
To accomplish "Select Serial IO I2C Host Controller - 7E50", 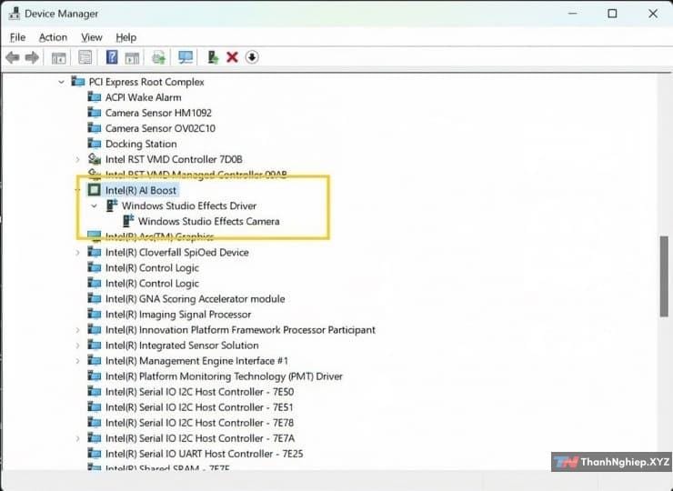I will pyautogui.click(x=199, y=391).
